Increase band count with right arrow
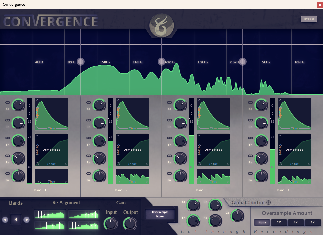 pos(27,220)
